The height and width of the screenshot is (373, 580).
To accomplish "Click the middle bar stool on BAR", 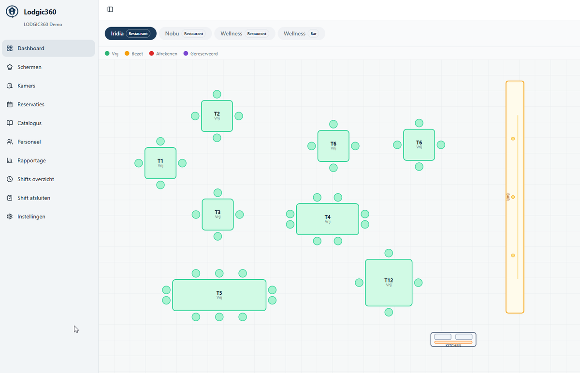I will pos(513,197).
